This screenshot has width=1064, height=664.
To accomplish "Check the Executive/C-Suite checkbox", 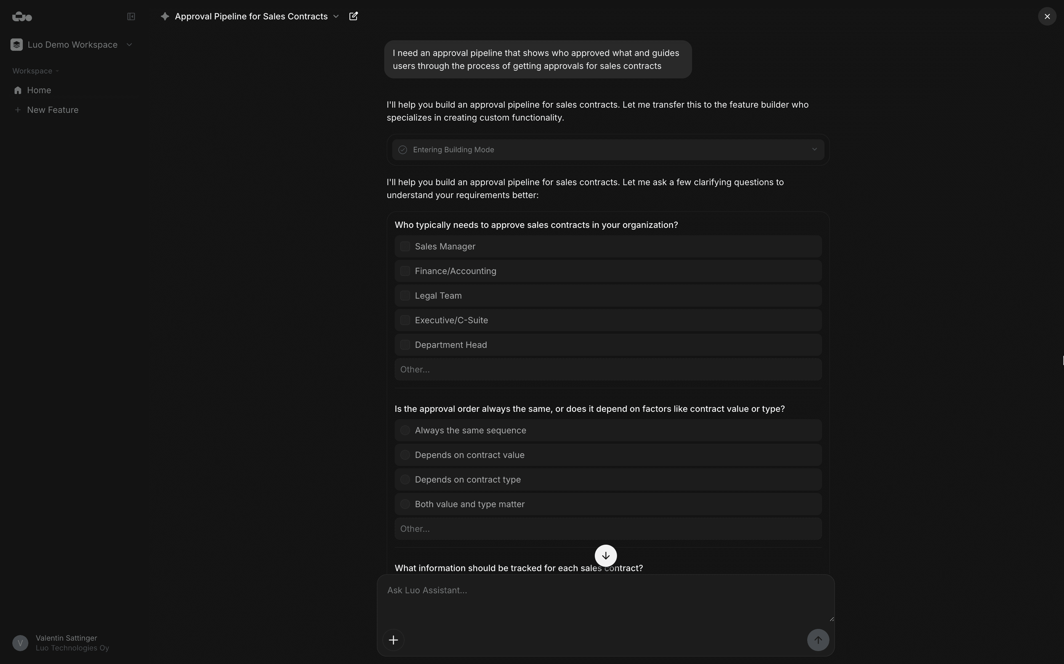I will [x=405, y=320].
